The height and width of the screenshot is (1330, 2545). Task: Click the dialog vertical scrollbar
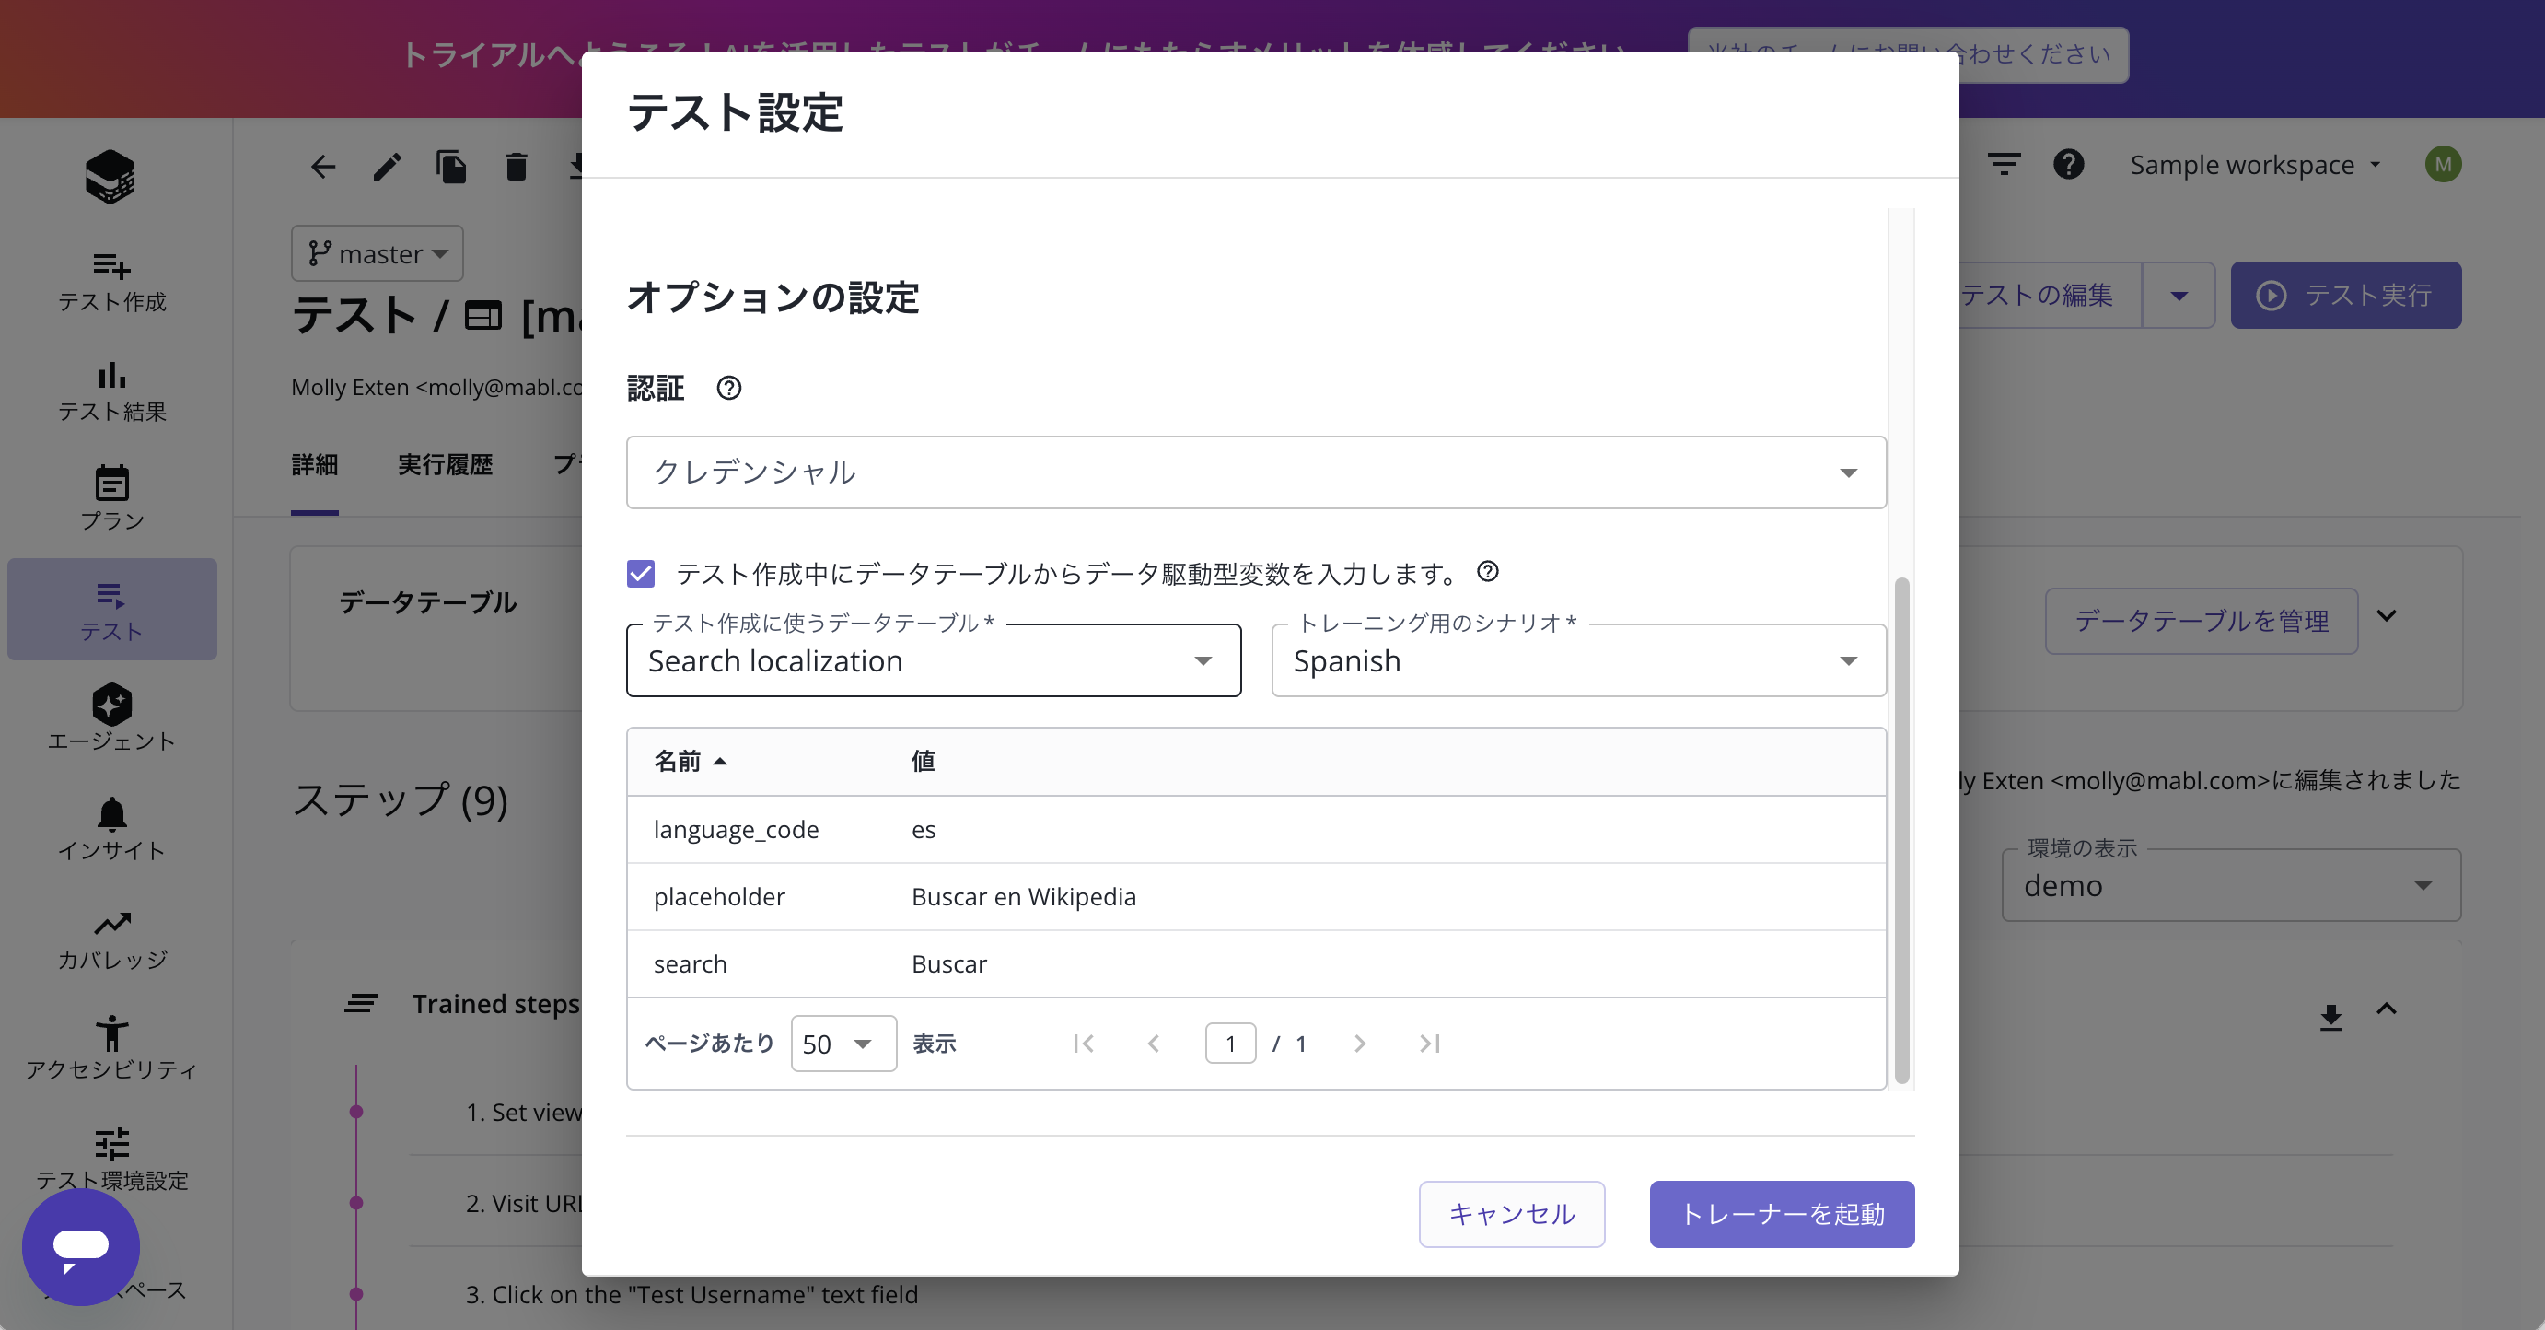(x=1900, y=830)
